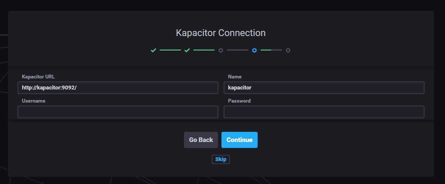Click the Kapacitor Connection heading
This screenshot has height=184, width=445.
(221, 33)
